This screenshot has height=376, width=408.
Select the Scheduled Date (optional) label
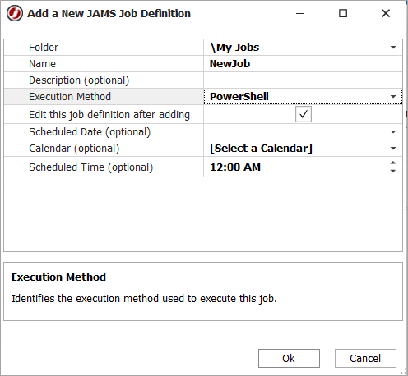pos(90,132)
